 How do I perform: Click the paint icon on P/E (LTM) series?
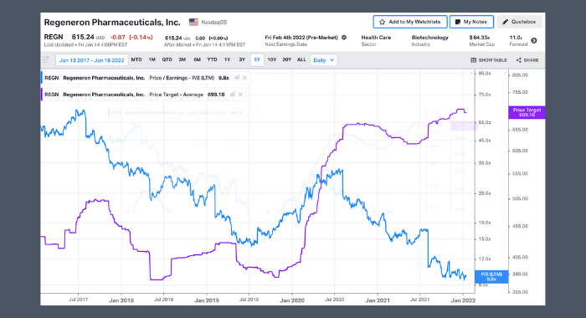point(237,78)
